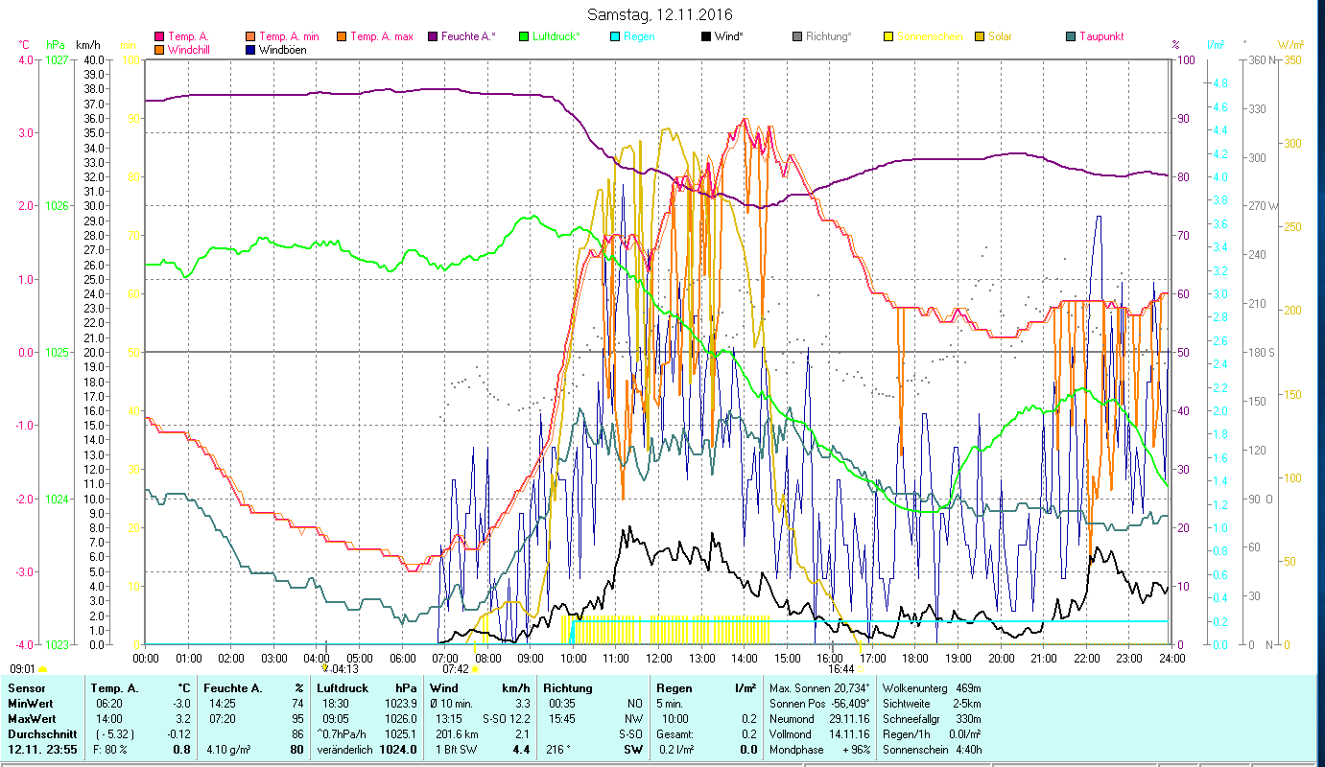The image size is (1325, 767).
Task: Click the gray Richtung* legend swatch
Action: 797,37
